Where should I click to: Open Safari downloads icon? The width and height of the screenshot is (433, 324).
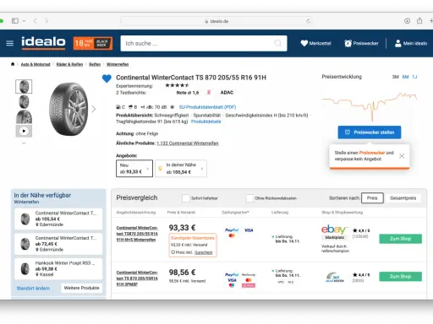click(x=407, y=21)
